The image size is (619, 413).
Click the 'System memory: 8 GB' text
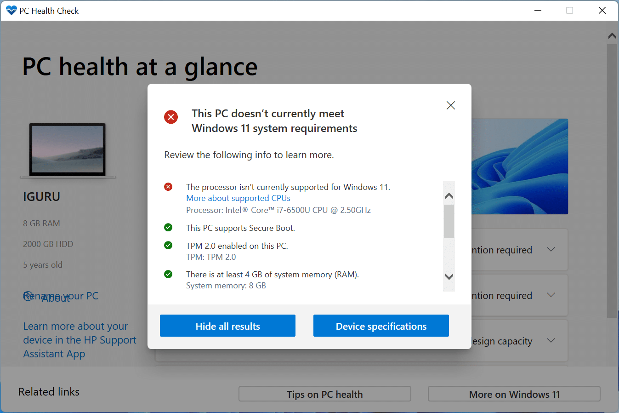[226, 286]
